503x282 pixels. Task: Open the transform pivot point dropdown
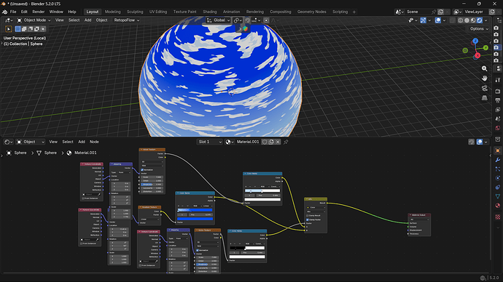pyautogui.click(x=238, y=20)
